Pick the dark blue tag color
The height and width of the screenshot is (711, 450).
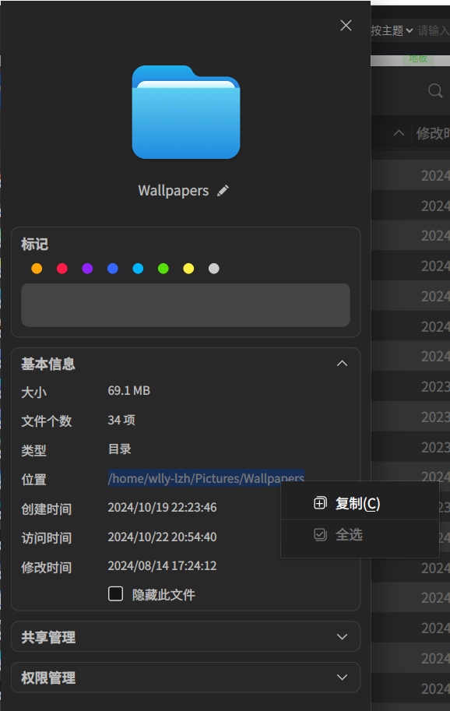coord(113,269)
